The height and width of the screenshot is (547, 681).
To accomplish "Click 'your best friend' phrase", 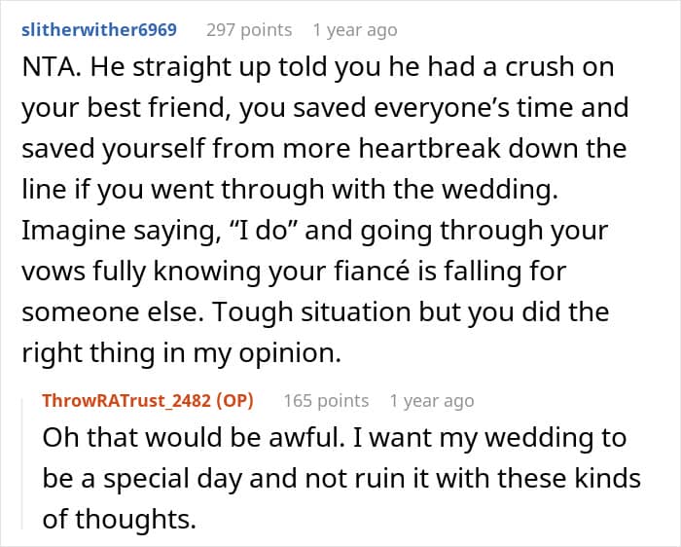I will pyautogui.click(x=125, y=108).
